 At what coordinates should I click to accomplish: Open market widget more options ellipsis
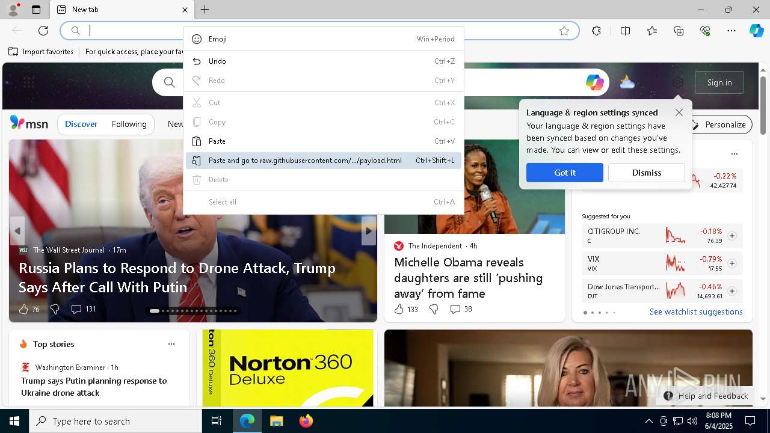(734, 154)
